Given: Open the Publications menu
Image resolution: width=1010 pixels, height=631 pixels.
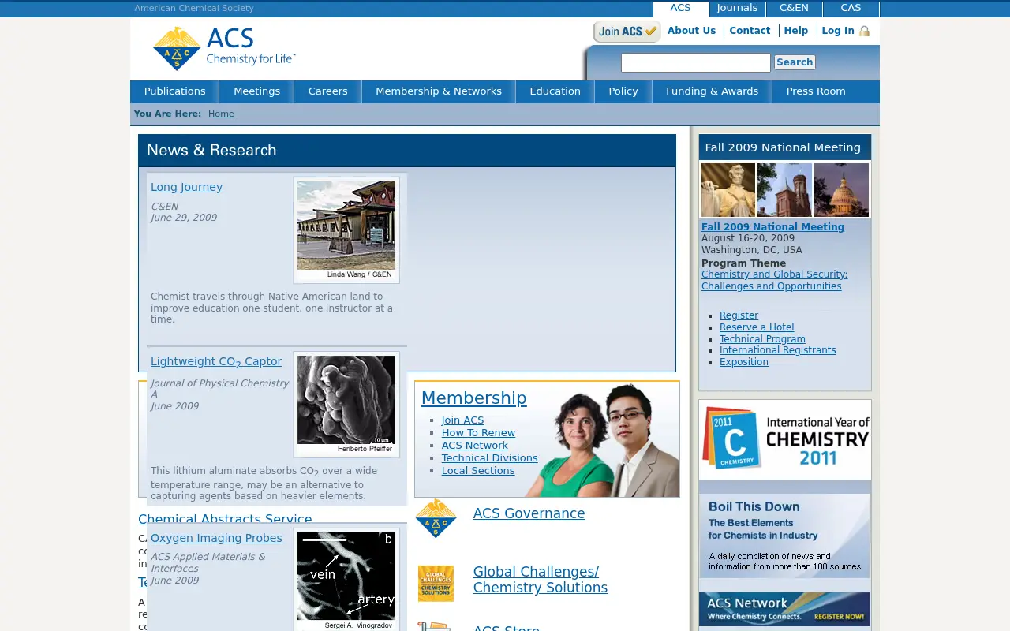Looking at the screenshot, I should tap(174, 91).
